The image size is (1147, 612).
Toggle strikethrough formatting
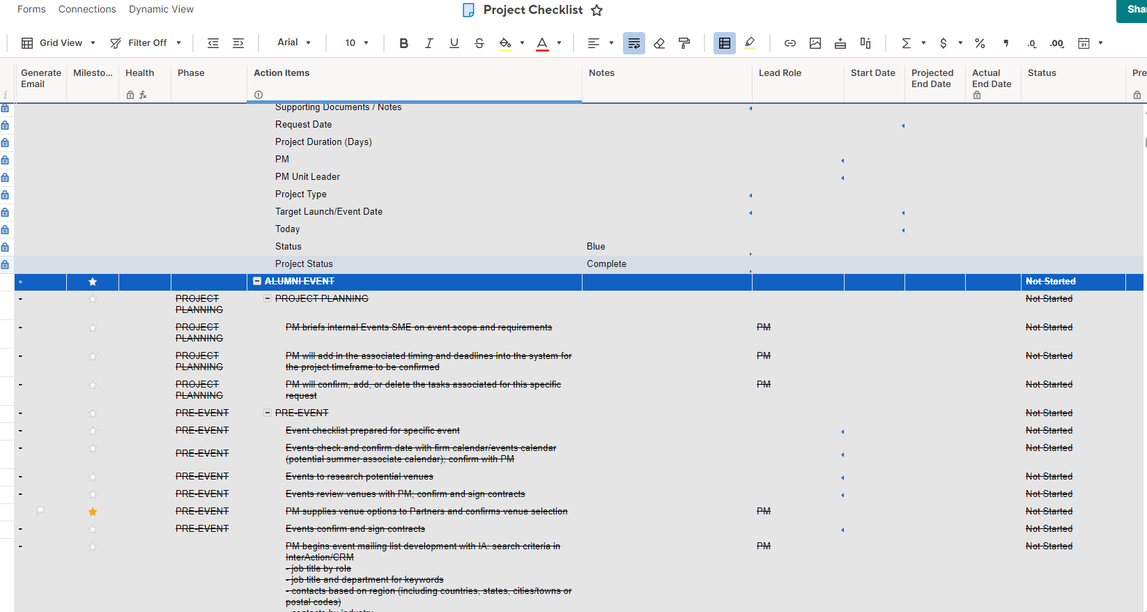[x=479, y=43]
